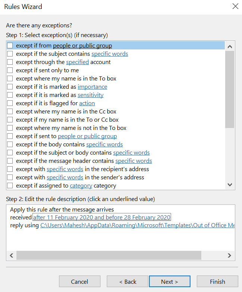Viewport: 242px width, 292px height.
Task: Toggle 'except if it is flagged for action' checkbox
Action: (x=10, y=103)
